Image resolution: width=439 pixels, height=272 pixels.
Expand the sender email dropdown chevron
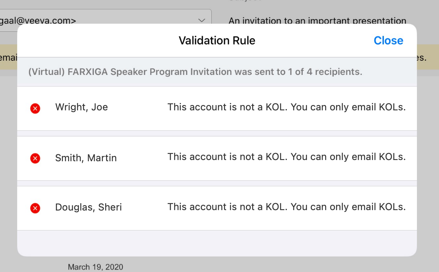tap(202, 20)
